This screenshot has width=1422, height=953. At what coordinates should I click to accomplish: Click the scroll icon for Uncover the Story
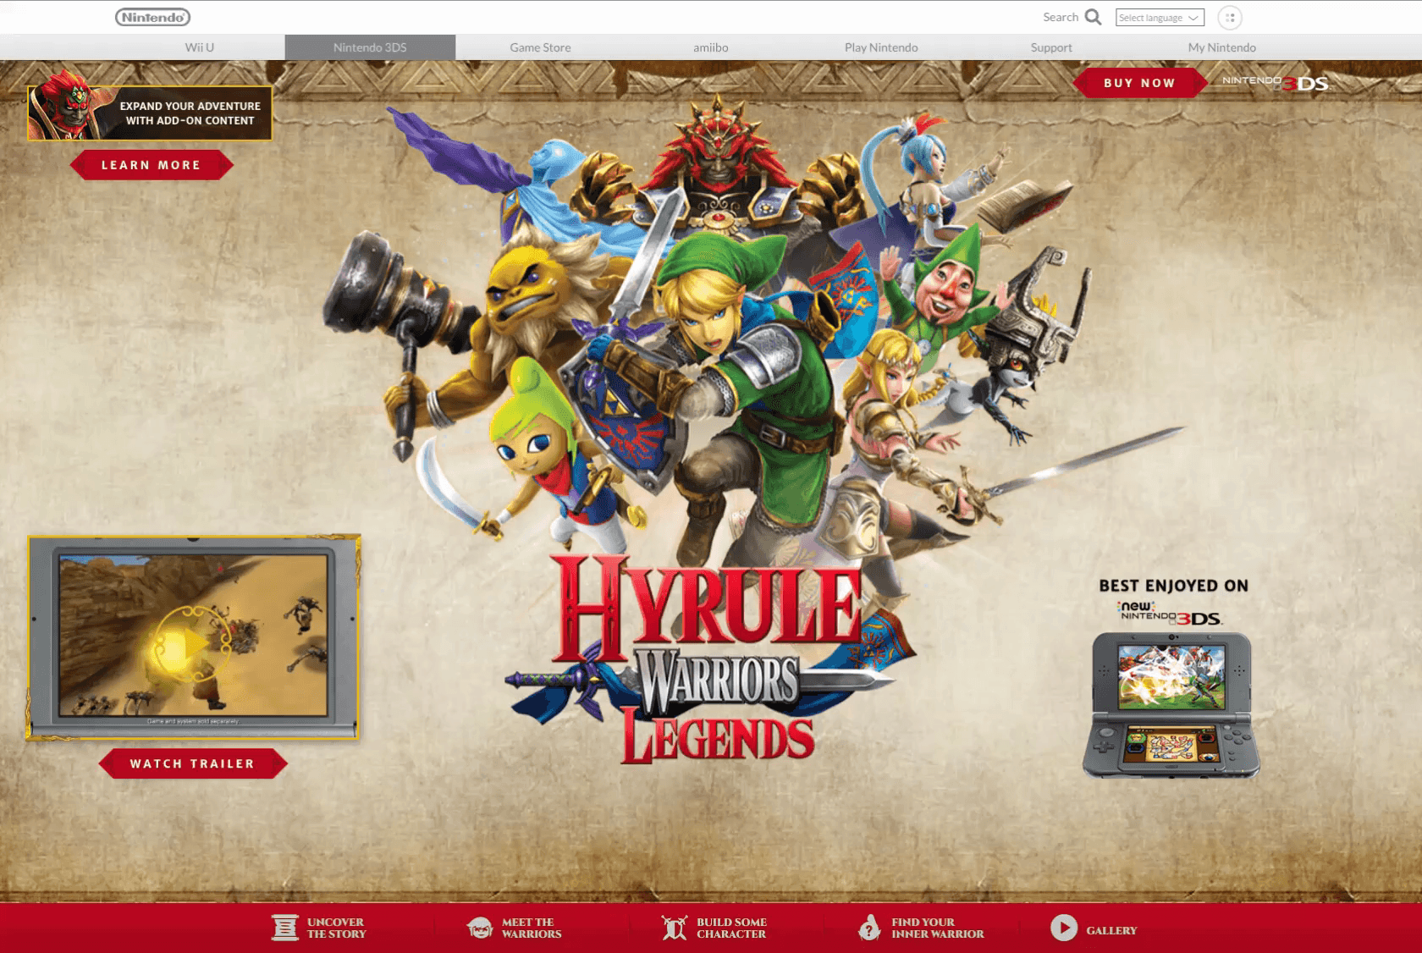pyautogui.click(x=285, y=928)
